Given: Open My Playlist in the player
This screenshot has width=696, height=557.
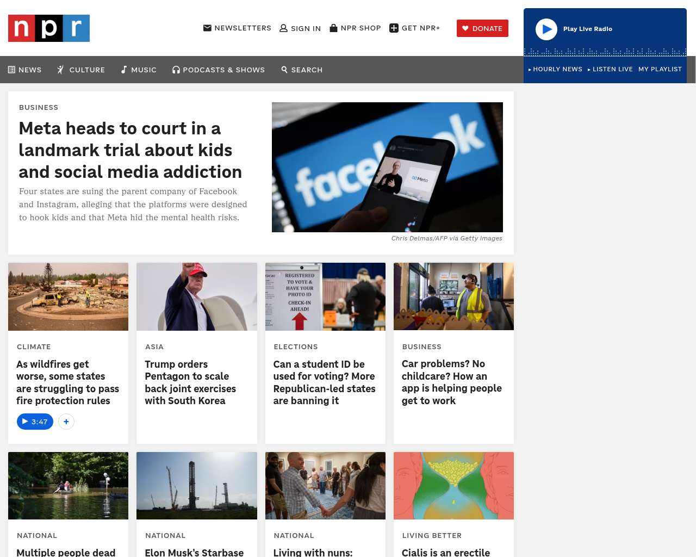Looking at the screenshot, I should click(x=660, y=69).
